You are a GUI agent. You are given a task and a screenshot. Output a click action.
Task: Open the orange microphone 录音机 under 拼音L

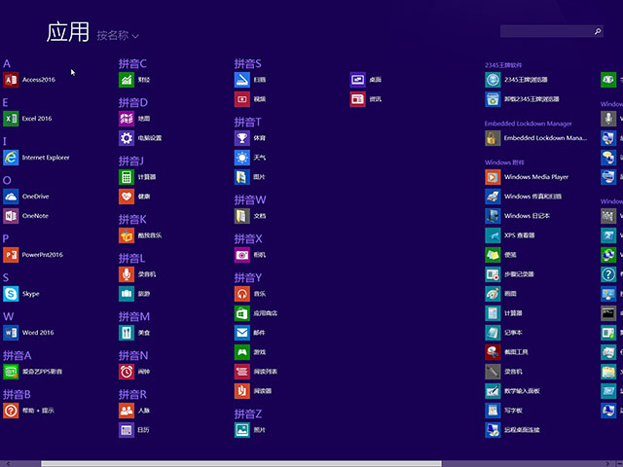137,274
